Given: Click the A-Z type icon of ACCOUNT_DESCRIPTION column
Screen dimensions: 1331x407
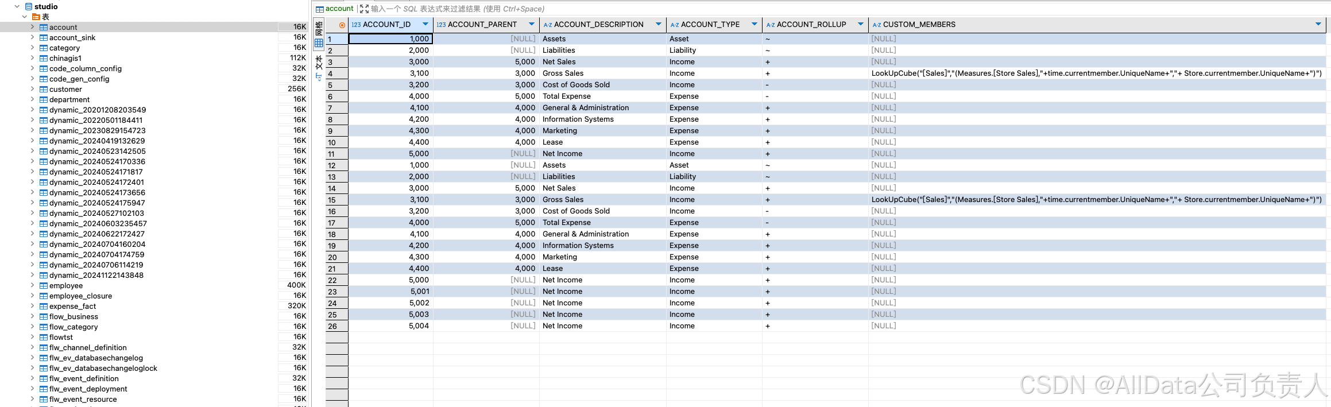Looking at the screenshot, I should (x=548, y=25).
